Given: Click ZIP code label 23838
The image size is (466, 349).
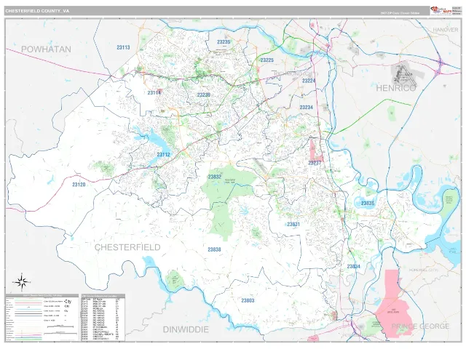Looking at the screenshot, I should click(214, 249).
